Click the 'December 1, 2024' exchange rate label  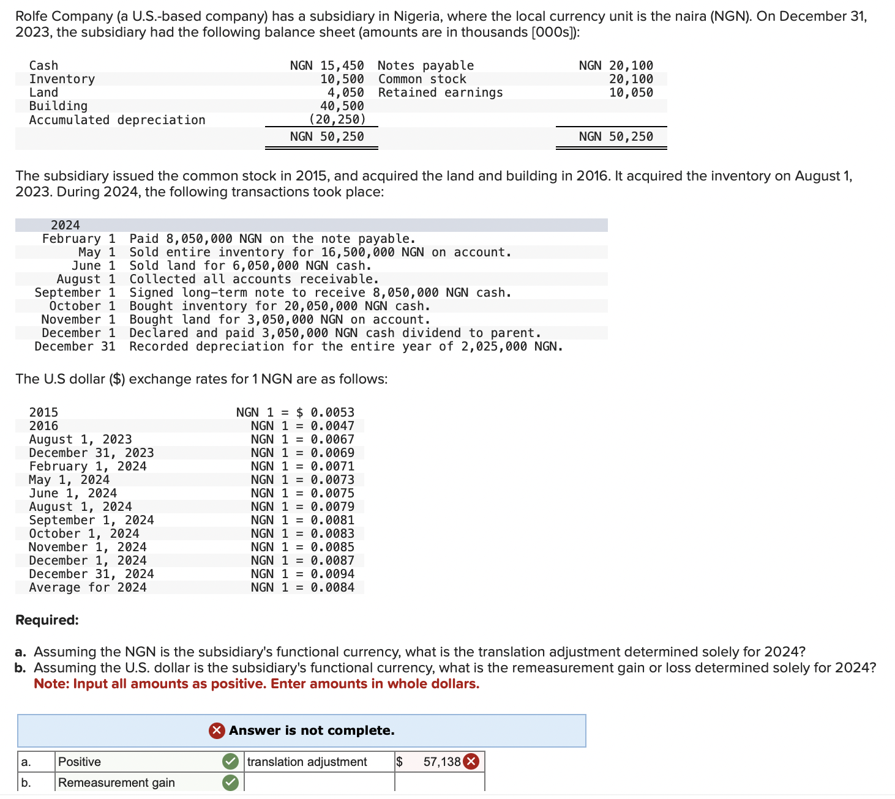pyautogui.click(x=88, y=560)
